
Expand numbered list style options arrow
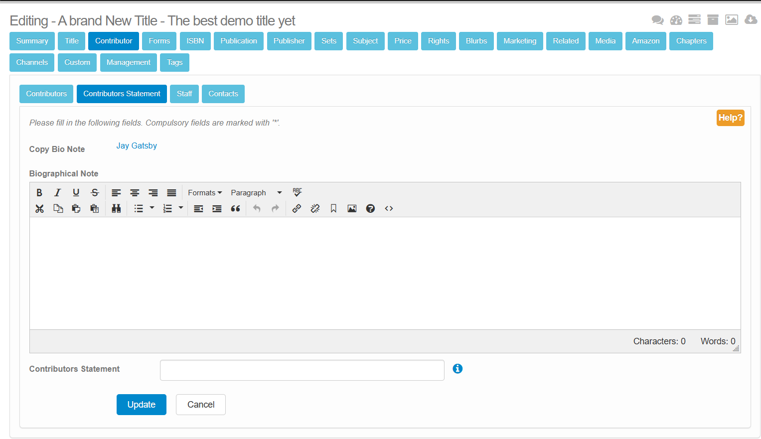(x=181, y=208)
